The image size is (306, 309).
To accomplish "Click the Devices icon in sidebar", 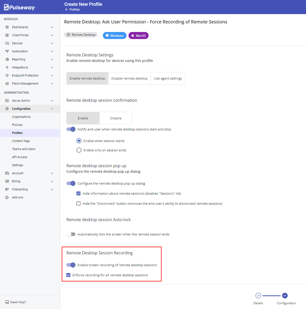I will (x=7, y=43).
